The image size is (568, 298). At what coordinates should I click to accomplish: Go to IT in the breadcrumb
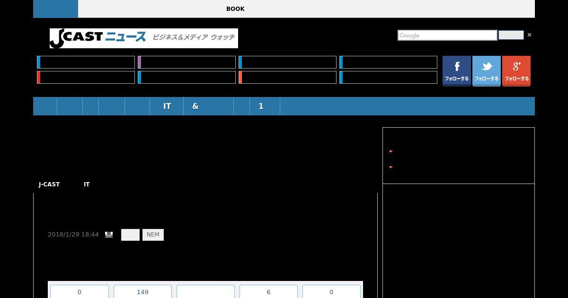pos(87,184)
